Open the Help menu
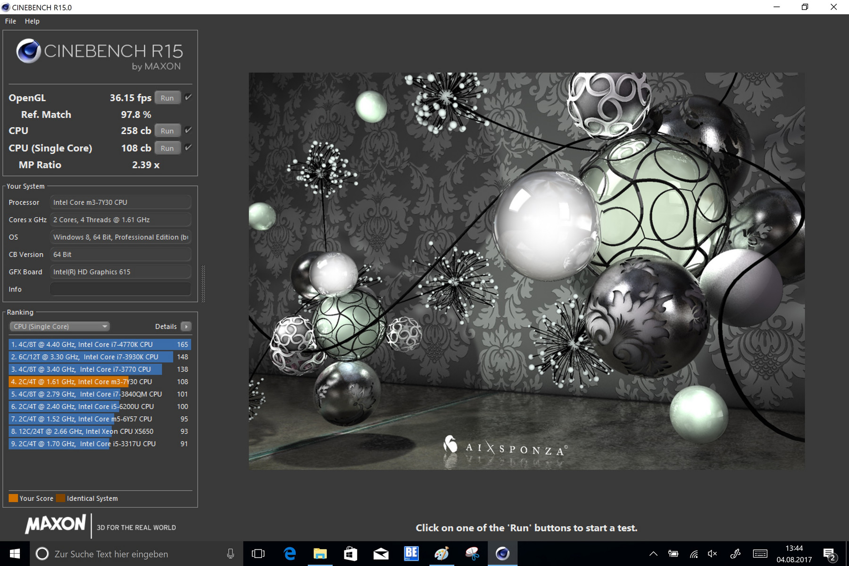This screenshot has height=566, width=849. point(32,21)
